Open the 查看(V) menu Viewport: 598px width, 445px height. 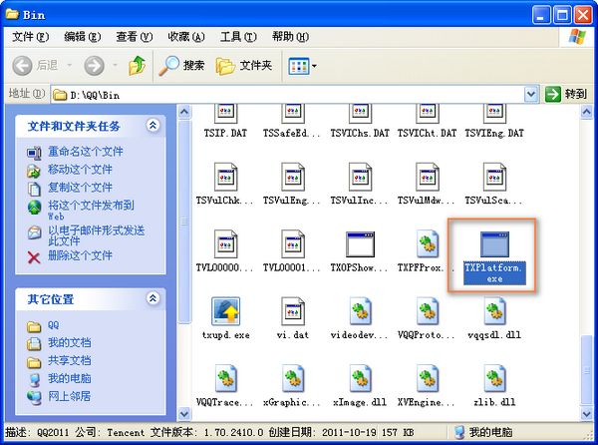[x=135, y=37]
